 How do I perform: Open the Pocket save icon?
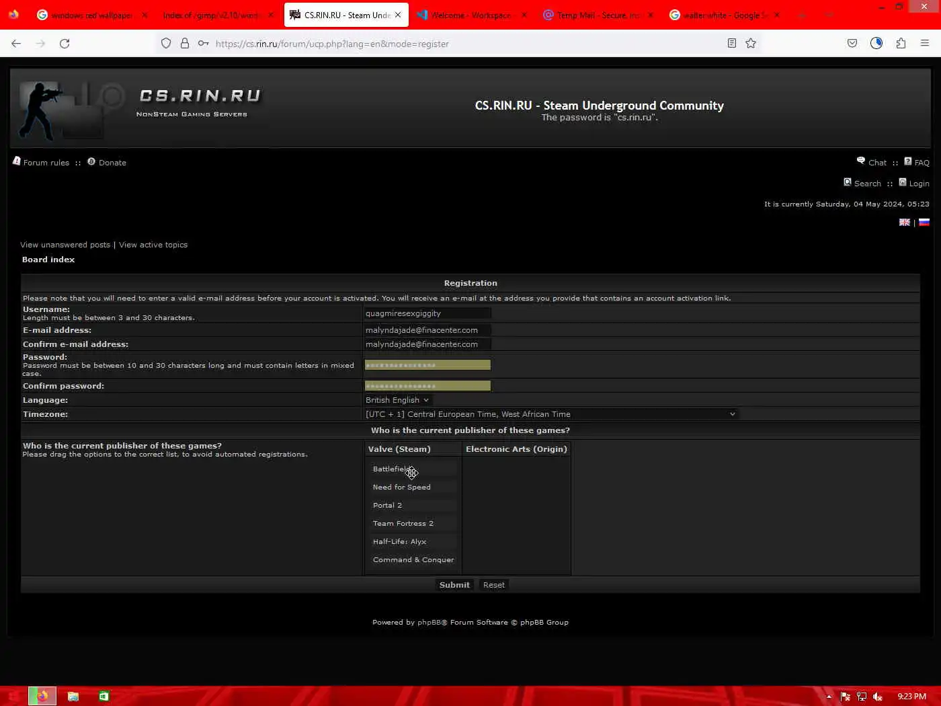(x=852, y=44)
